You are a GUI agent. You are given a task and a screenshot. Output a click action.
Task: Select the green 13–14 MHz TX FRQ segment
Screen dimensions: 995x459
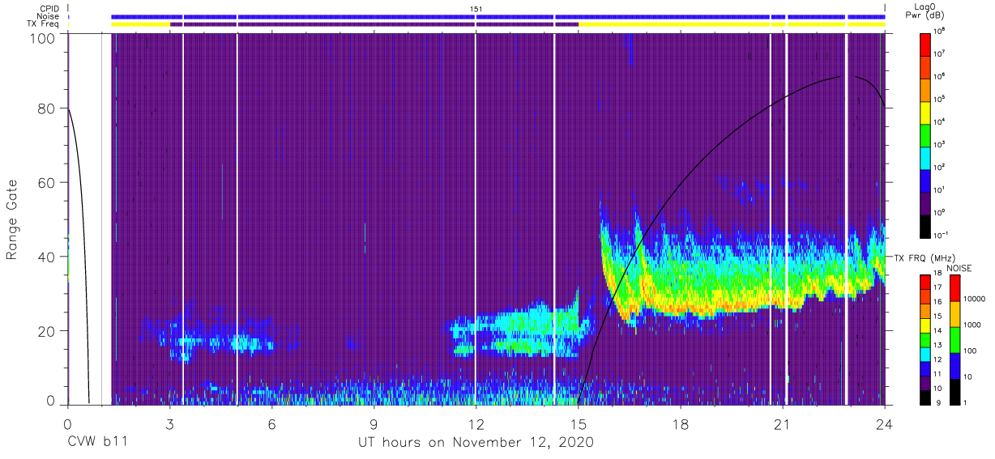click(925, 339)
